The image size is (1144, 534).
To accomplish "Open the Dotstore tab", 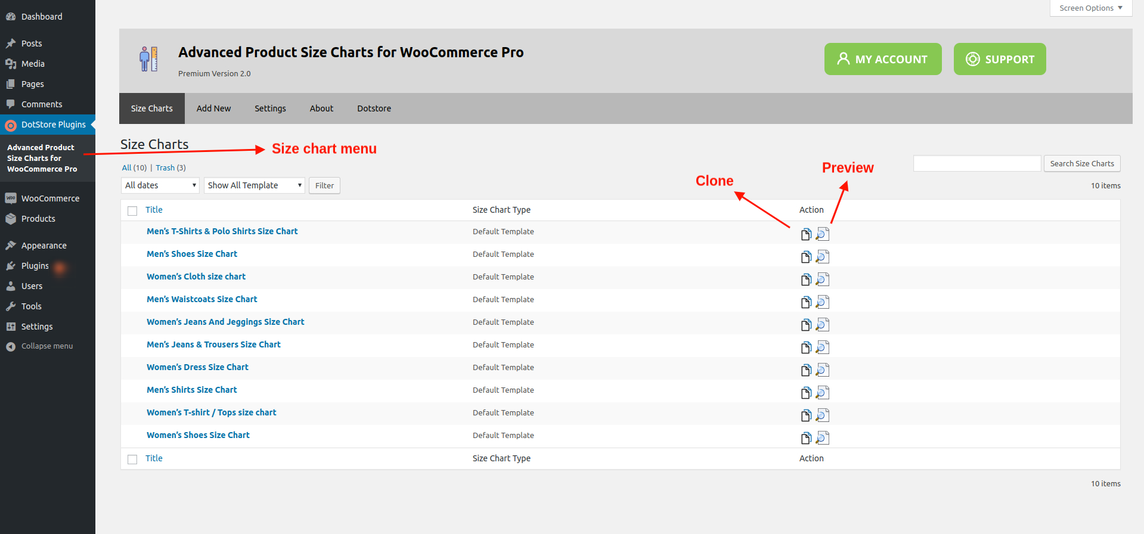I will [x=374, y=108].
